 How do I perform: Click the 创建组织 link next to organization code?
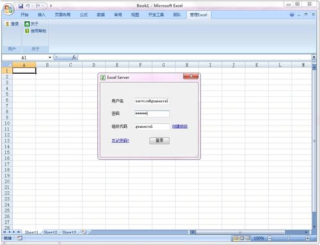point(180,126)
